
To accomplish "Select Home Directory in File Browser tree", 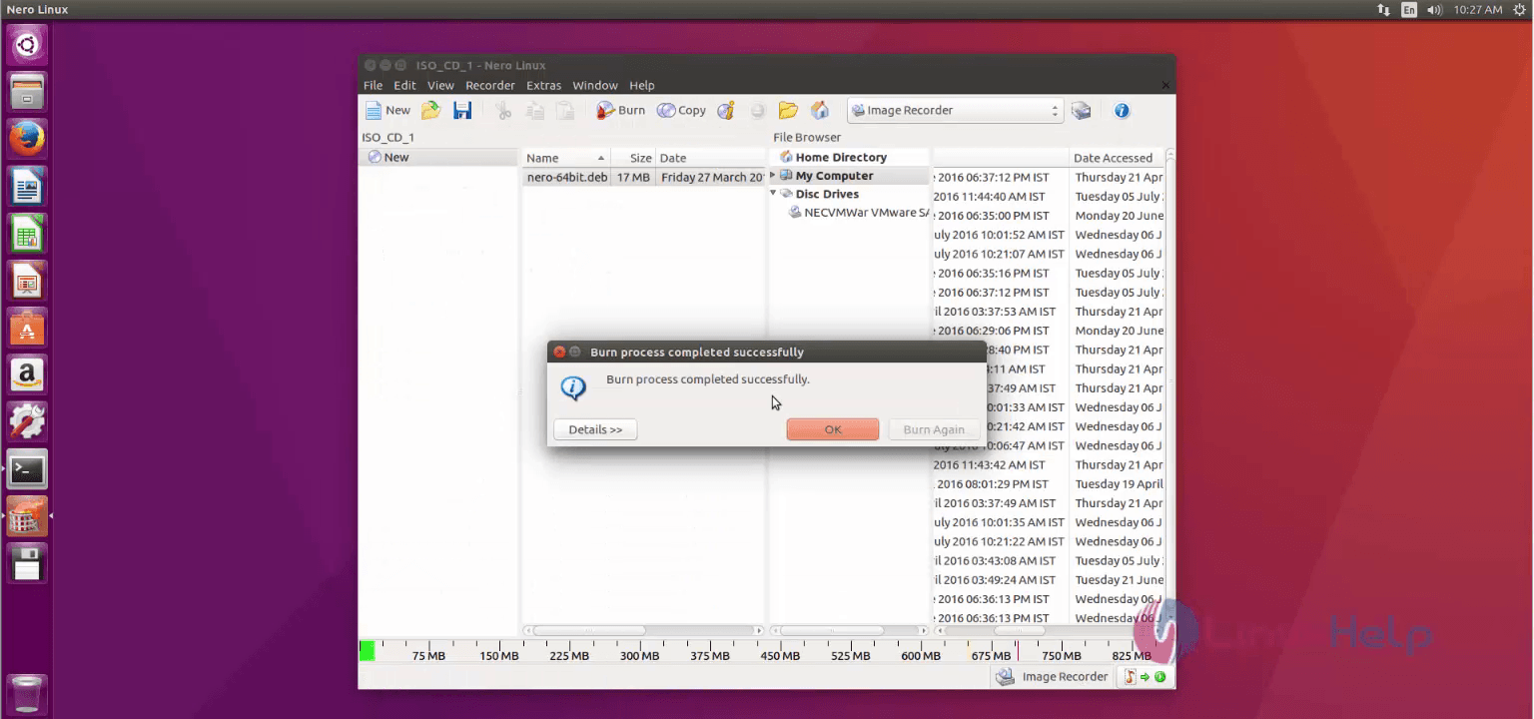I will click(841, 157).
